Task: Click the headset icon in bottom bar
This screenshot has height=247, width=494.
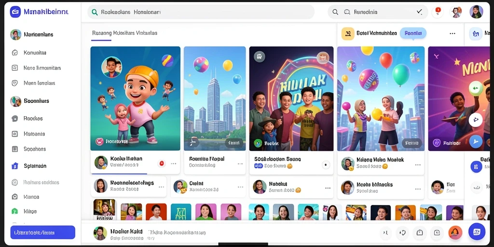Action: [455, 233]
